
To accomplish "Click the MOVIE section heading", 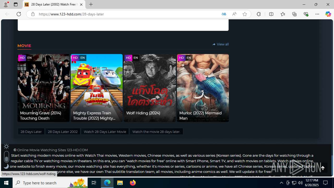I will tap(24, 46).
